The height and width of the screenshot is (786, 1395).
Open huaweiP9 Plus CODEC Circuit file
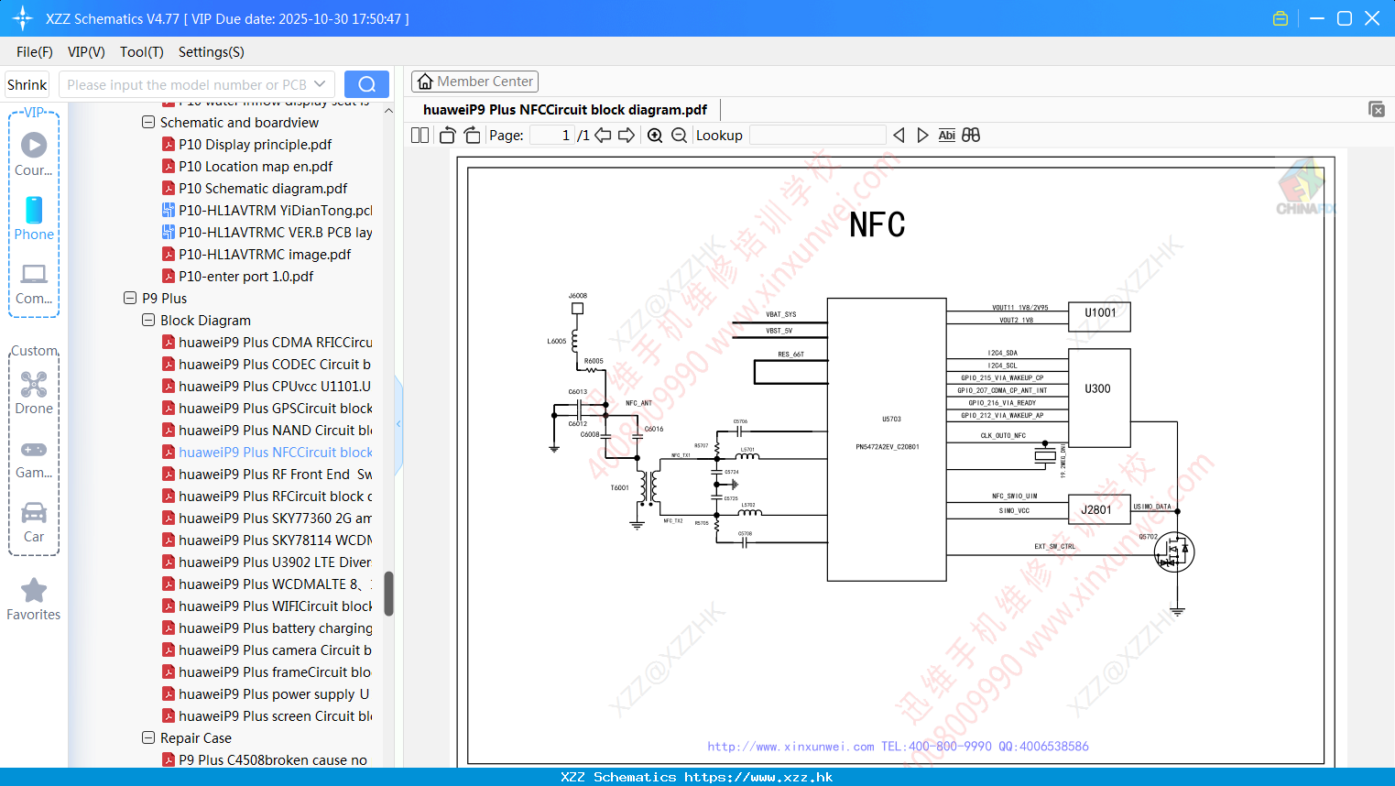click(x=275, y=364)
